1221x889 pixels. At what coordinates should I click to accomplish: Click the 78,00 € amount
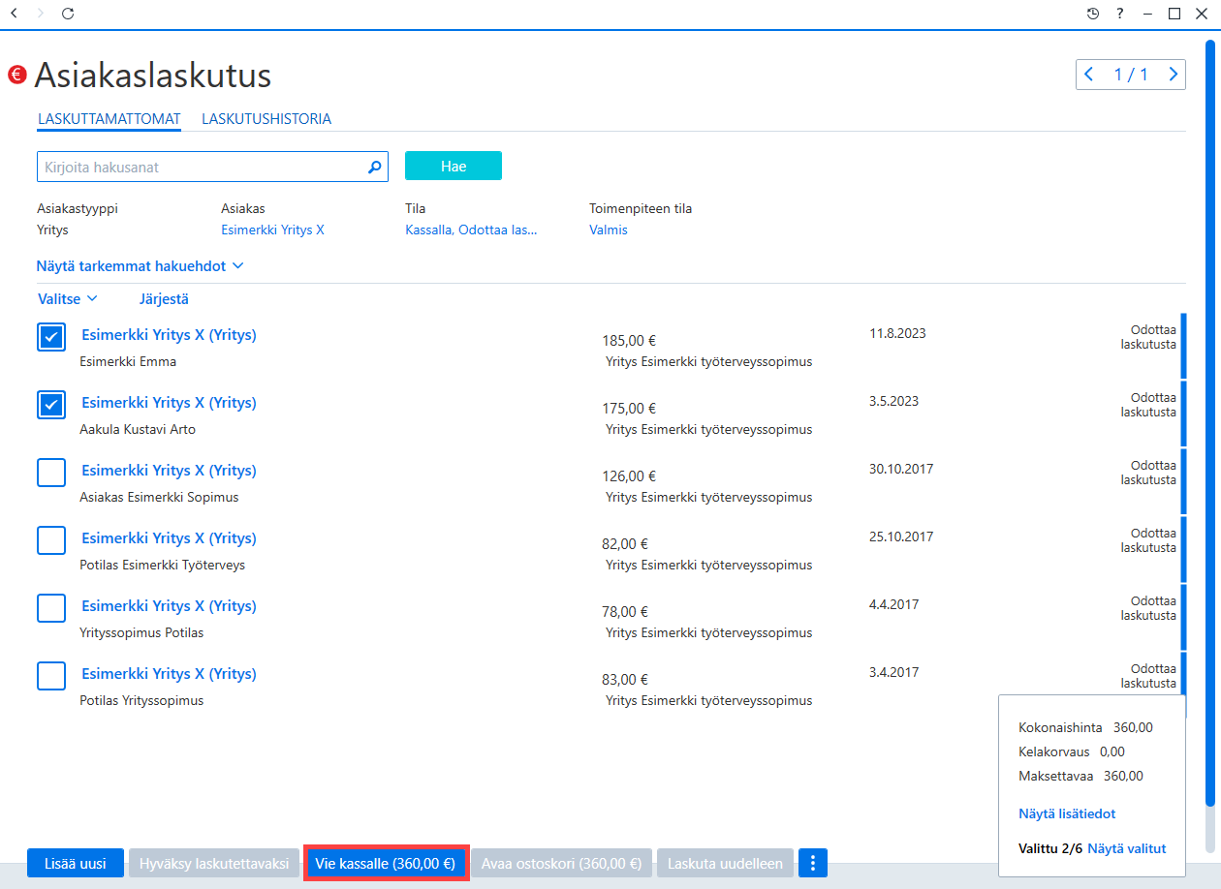(625, 612)
